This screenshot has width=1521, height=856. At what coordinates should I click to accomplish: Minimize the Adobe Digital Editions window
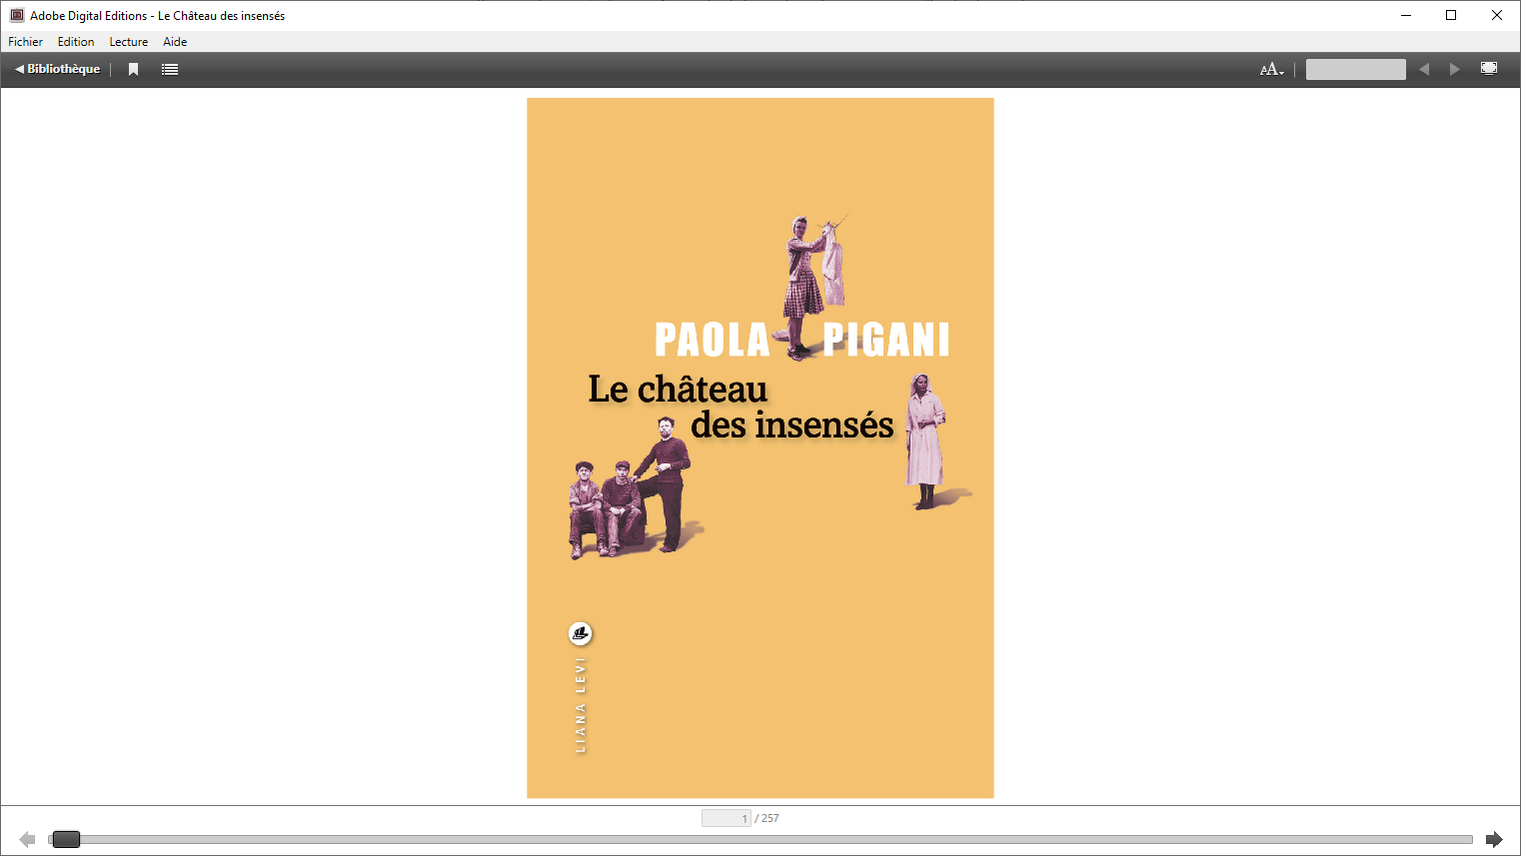1405,15
